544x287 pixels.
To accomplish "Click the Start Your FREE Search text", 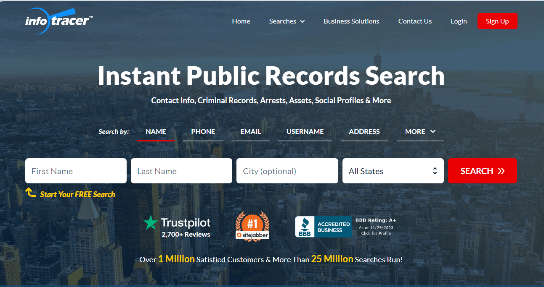I will (77, 194).
